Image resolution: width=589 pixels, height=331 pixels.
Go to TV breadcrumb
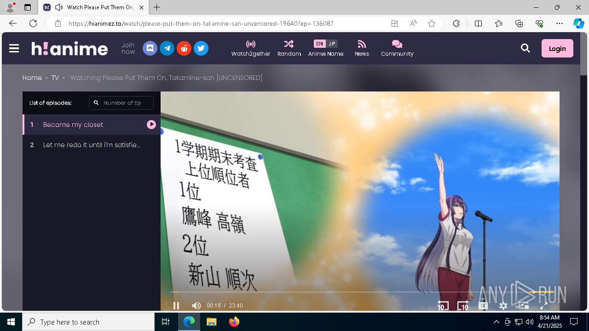pyautogui.click(x=55, y=78)
